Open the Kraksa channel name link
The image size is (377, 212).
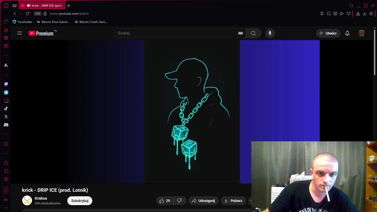[x=41, y=198]
